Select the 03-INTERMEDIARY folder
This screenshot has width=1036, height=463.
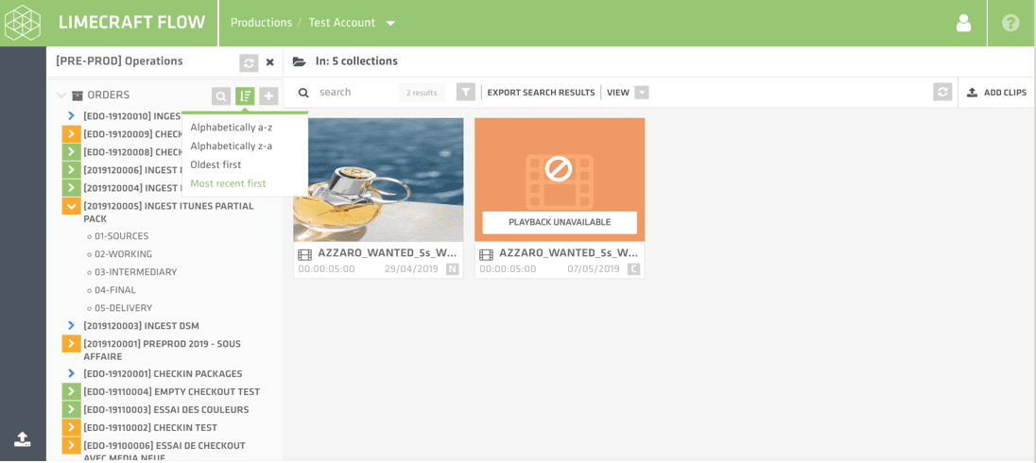136,271
